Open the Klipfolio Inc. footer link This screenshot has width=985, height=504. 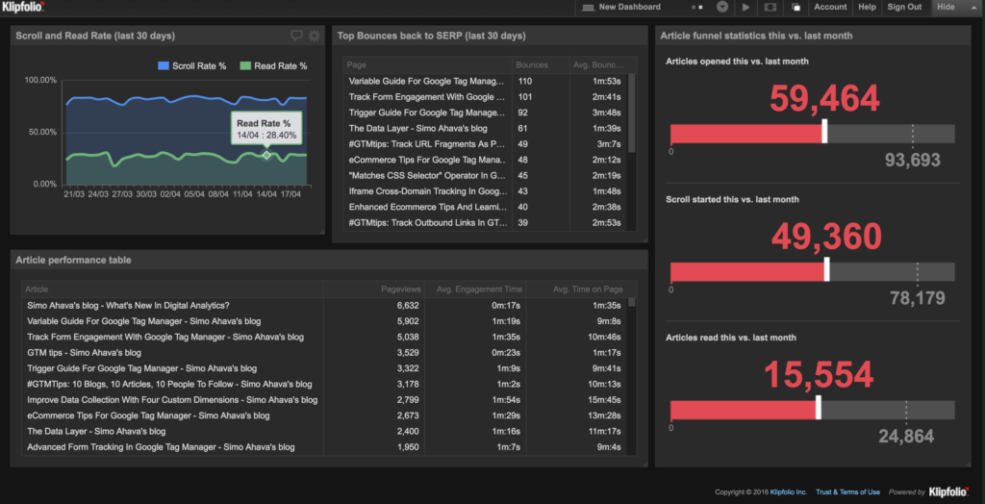(x=788, y=492)
